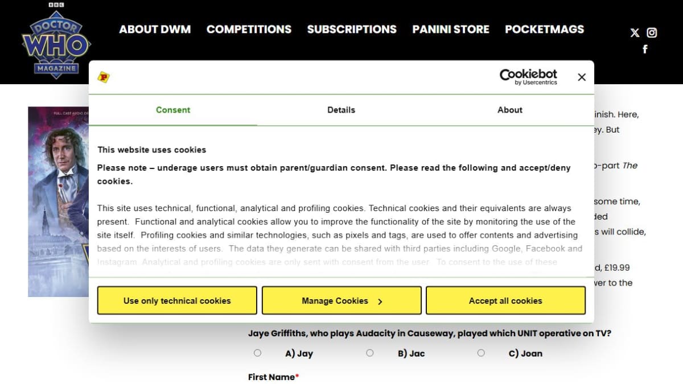Screen dimensions: 683x384
Task: Switch to the Consent tab
Action: point(173,110)
